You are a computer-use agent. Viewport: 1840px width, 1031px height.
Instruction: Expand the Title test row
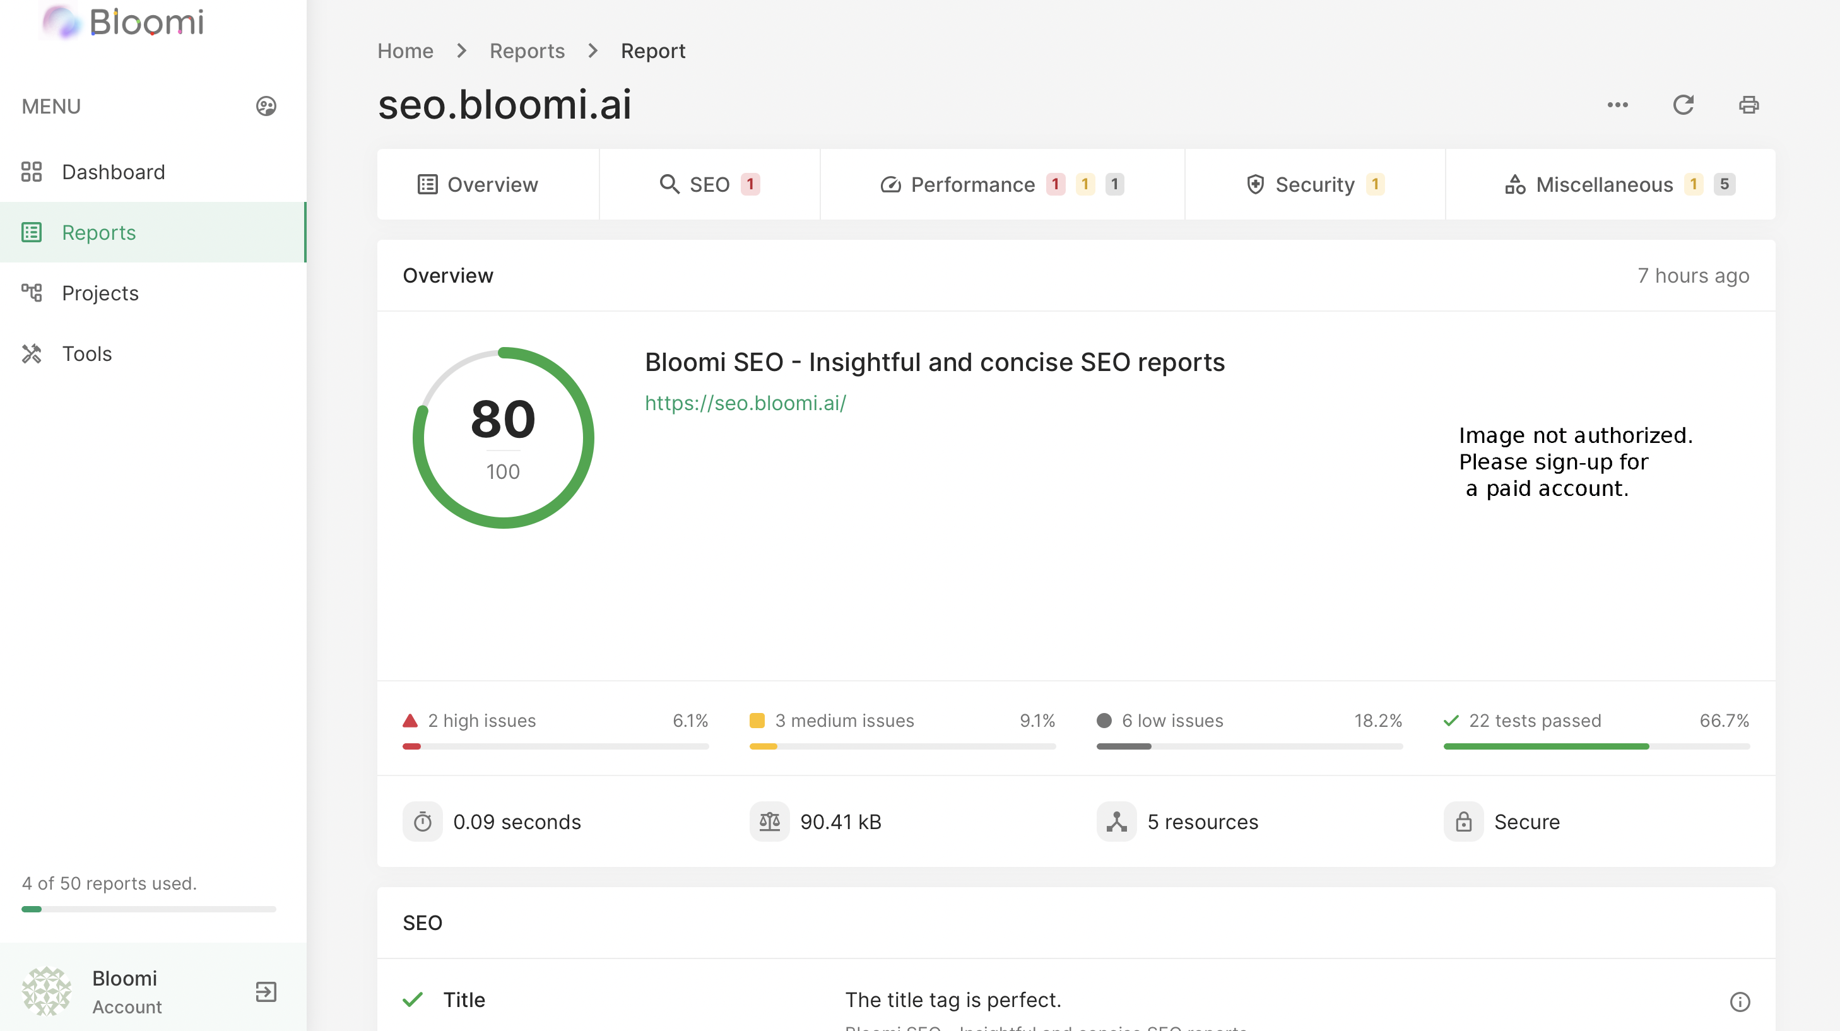click(x=1076, y=999)
